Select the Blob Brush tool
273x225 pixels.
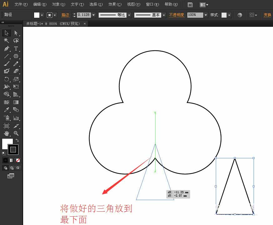pyautogui.click(x=7, y=71)
